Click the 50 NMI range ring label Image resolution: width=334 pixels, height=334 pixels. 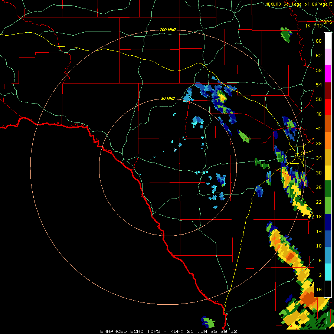(x=168, y=98)
